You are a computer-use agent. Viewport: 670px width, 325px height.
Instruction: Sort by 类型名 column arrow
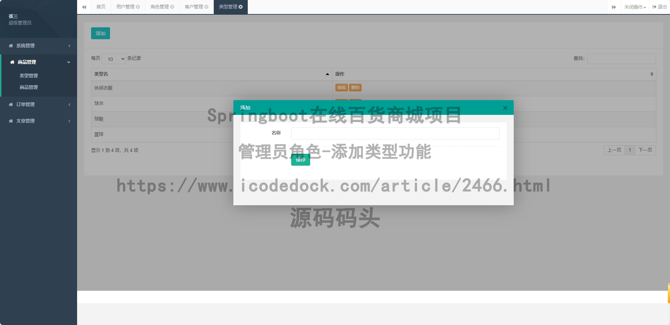pyautogui.click(x=327, y=74)
